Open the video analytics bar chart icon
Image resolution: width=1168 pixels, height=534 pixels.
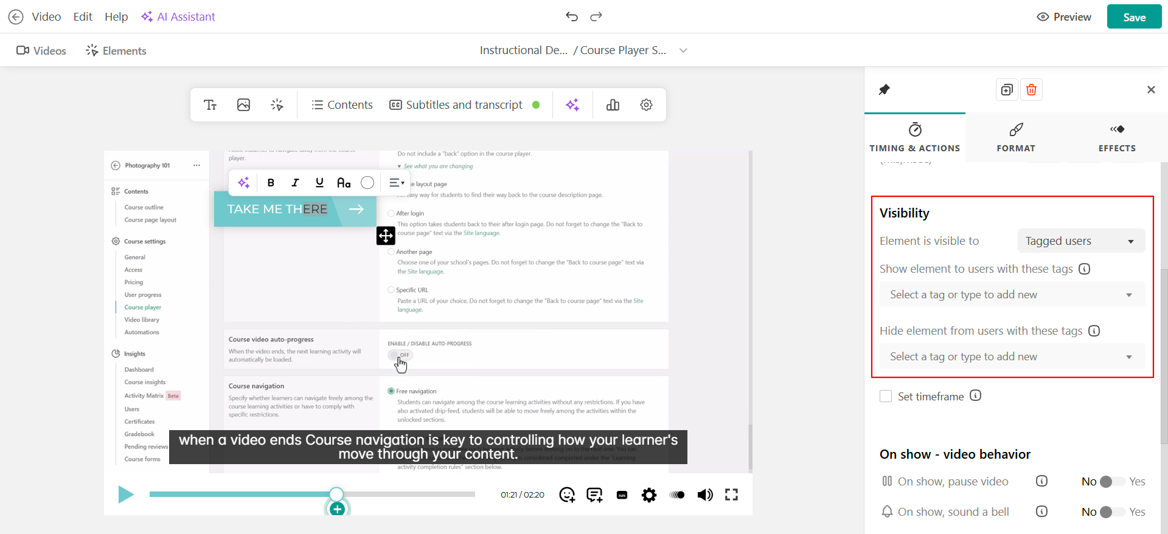click(613, 105)
